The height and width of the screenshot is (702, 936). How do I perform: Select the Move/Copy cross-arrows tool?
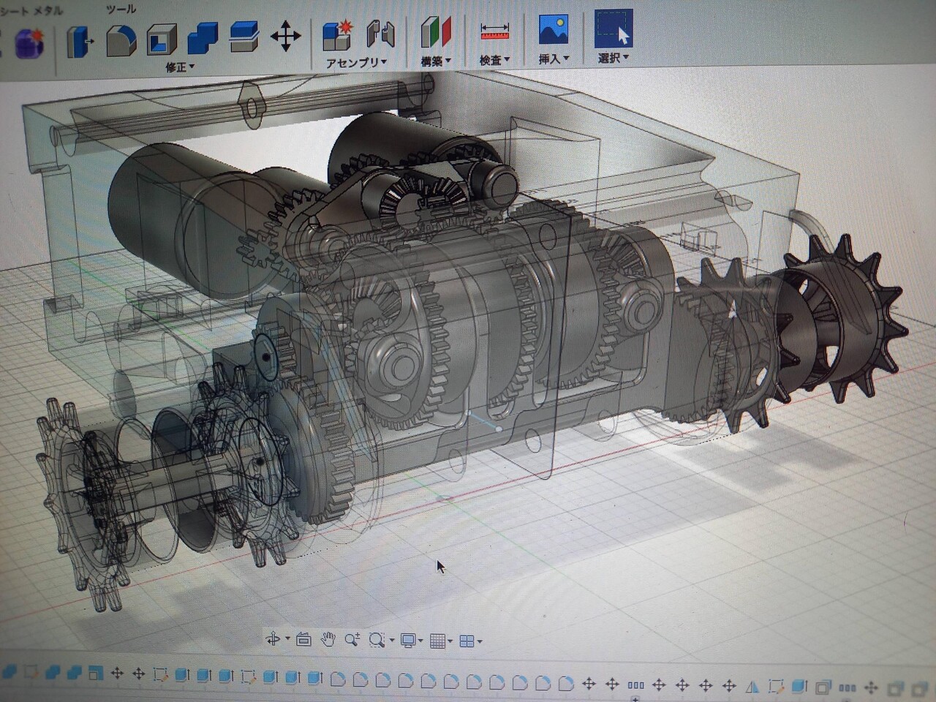[285, 36]
